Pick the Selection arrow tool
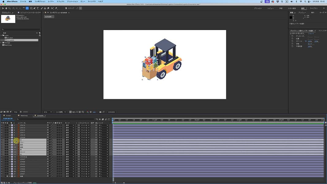Viewport: 327px width, 184px height. [x=3, y=8]
